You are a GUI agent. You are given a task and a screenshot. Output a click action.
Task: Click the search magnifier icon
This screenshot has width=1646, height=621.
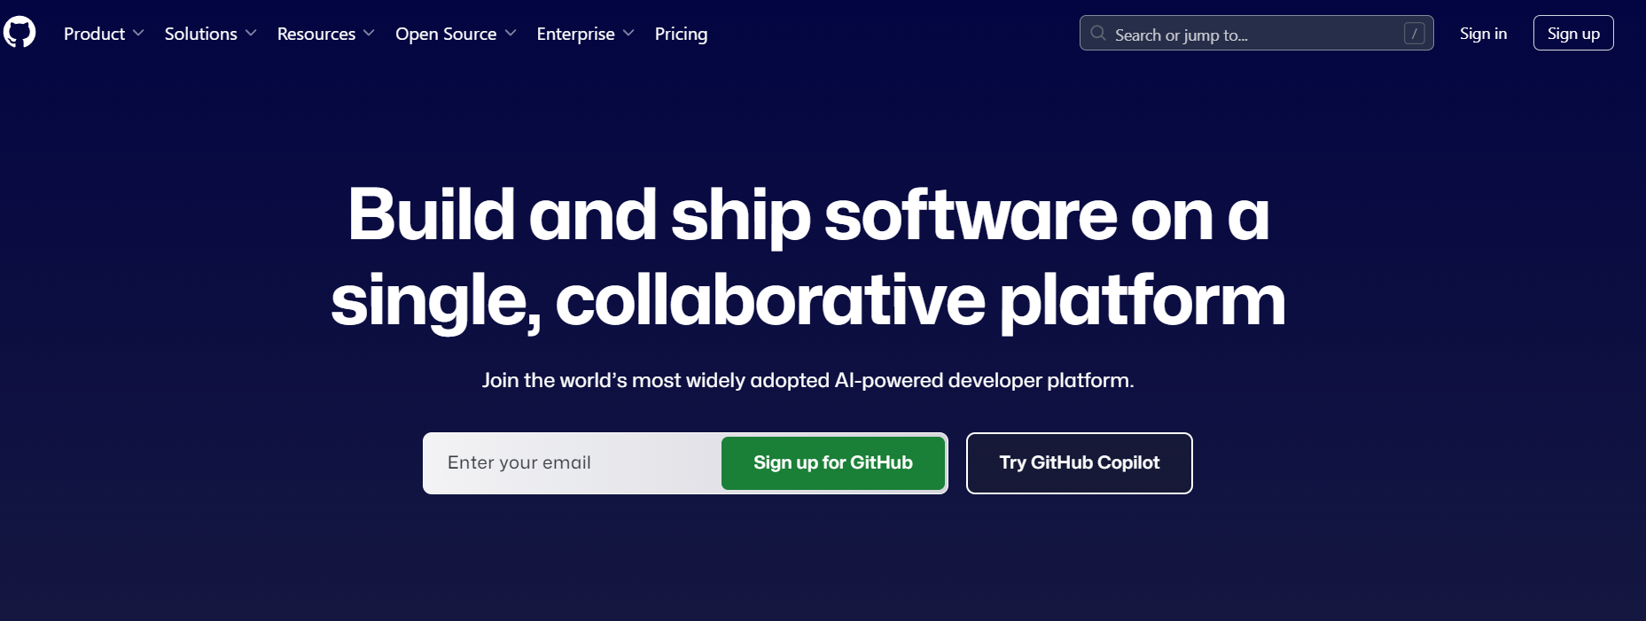click(1098, 34)
